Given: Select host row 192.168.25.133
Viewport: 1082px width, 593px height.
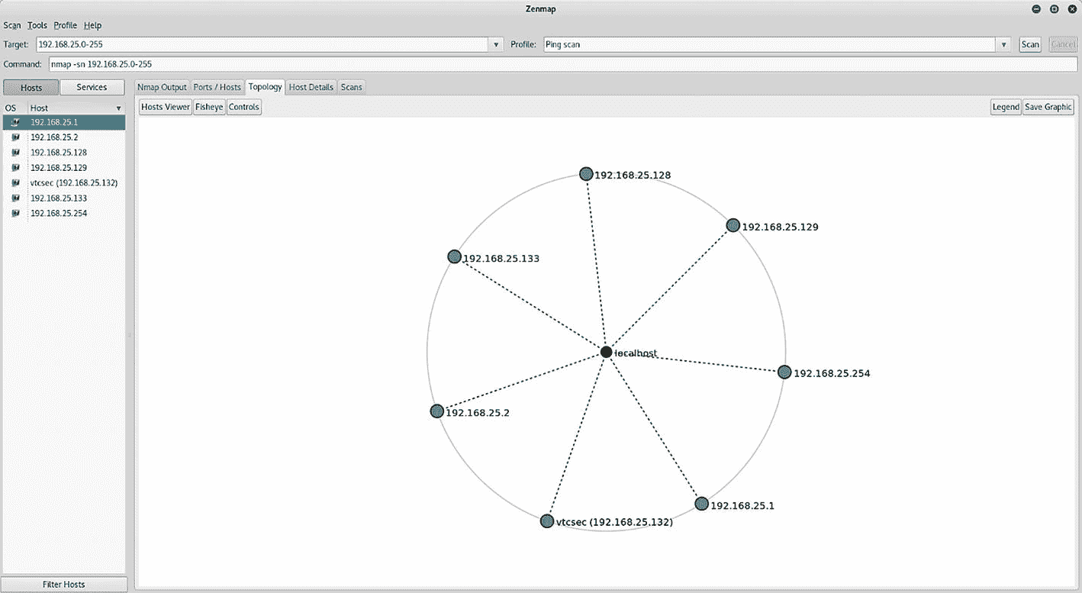Looking at the screenshot, I should (x=64, y=198).
